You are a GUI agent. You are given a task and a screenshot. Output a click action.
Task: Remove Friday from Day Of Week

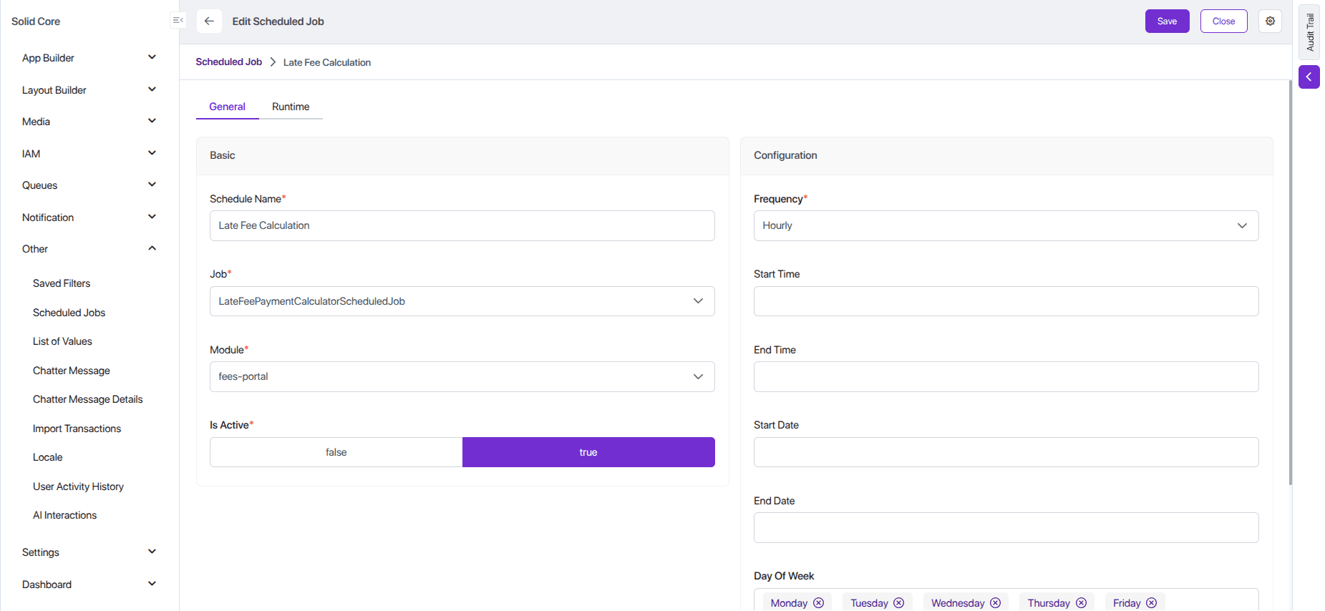[1151, 603]
